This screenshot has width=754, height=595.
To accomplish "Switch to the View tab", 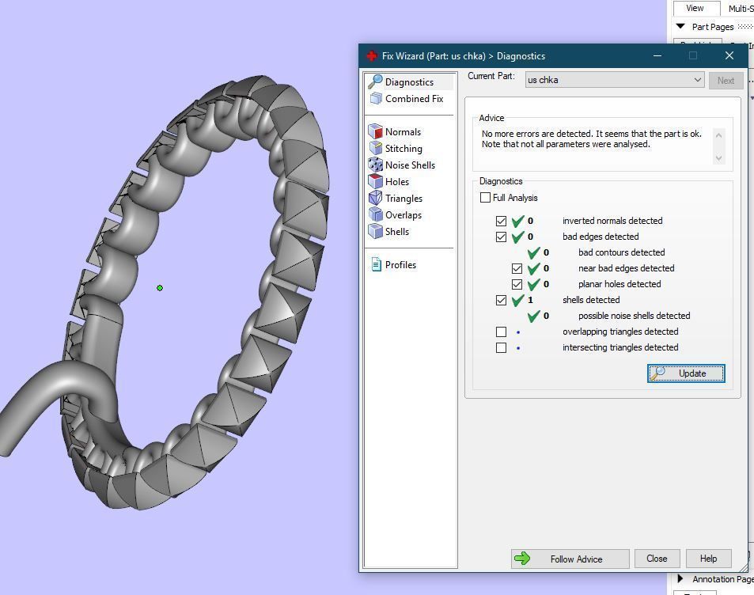I will click(695, 8).
